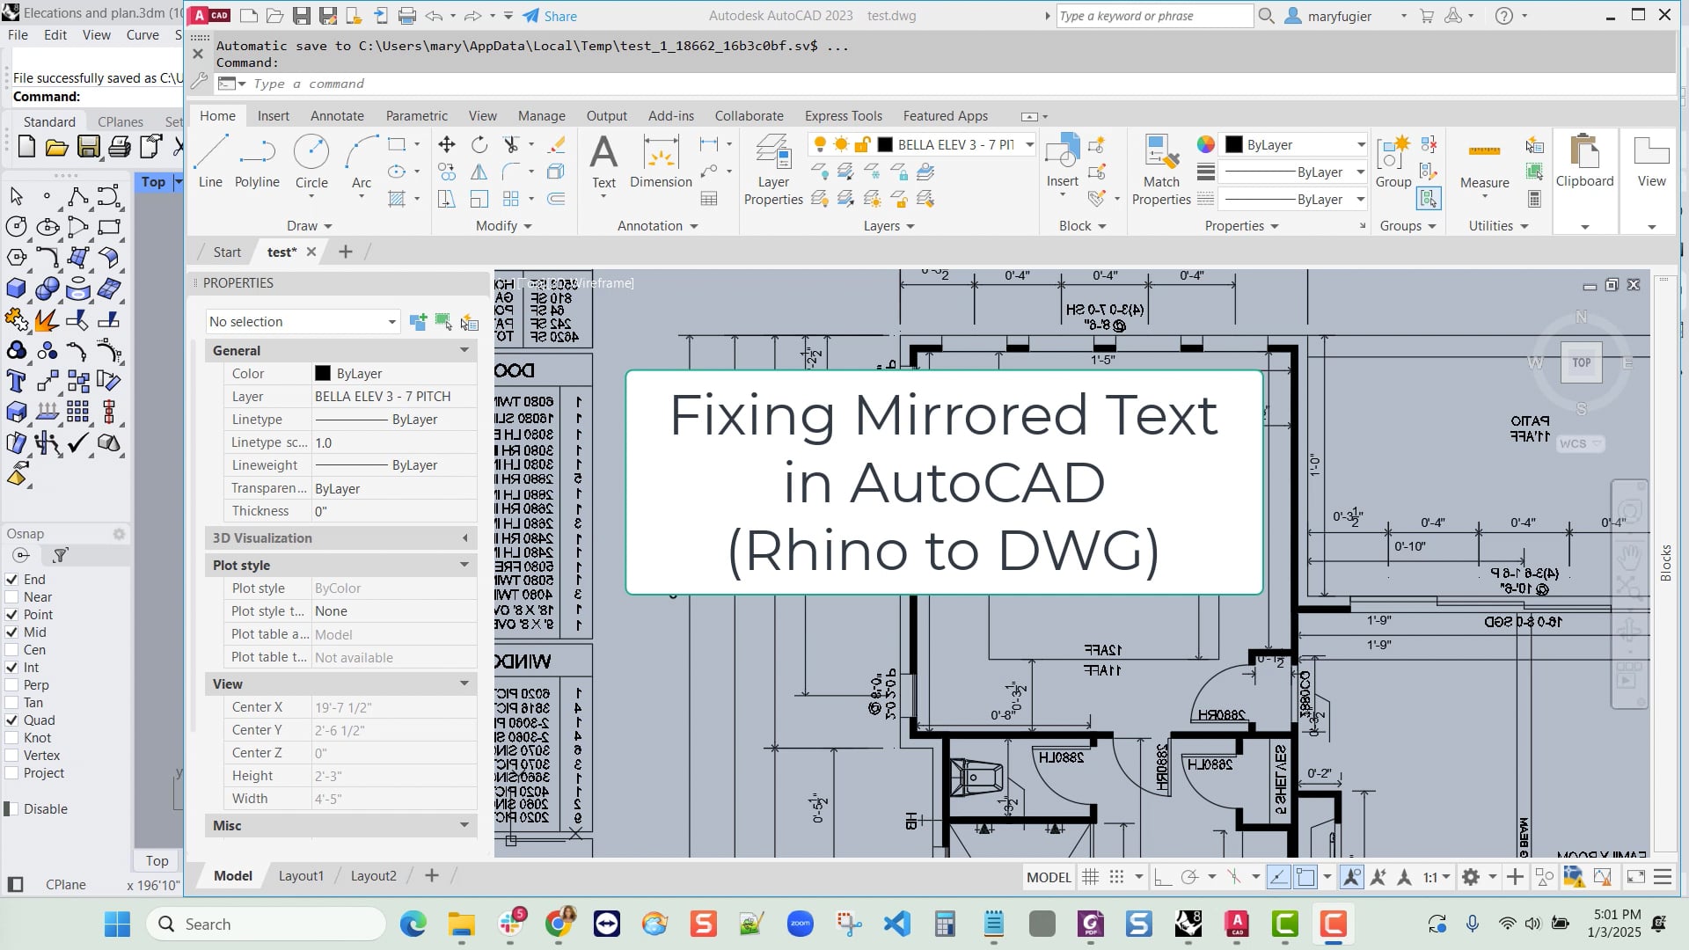The image size is (1689, 950).
Task: Click the color wheel object color icon
Action: click(x=1205, y=144)
